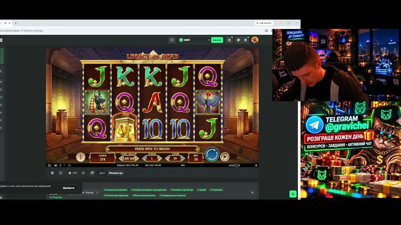The height and width of the screenshot is (225, 401).
Task: Open live support headset button
Action: tap(293, 194)
